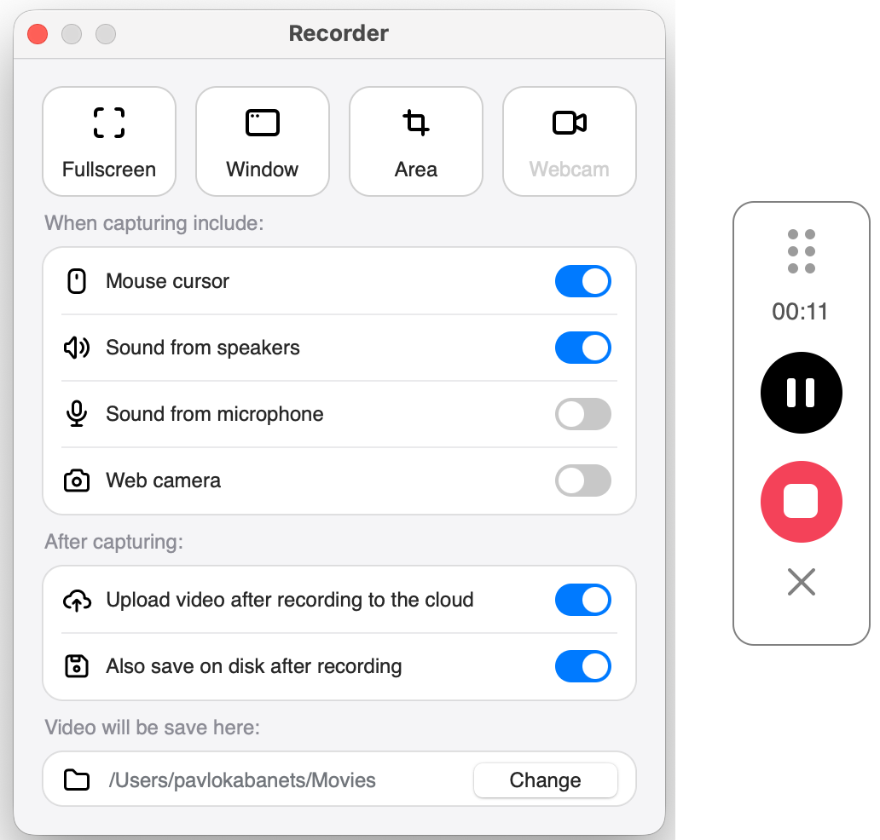Toggle Upload video to the cloud switch
The image size is (880, 840).
[583, 600]
